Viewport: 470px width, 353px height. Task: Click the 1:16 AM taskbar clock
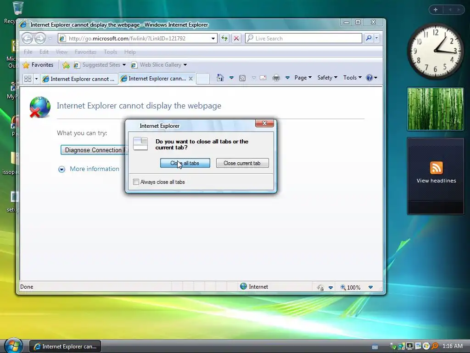[x=452, y=346]
